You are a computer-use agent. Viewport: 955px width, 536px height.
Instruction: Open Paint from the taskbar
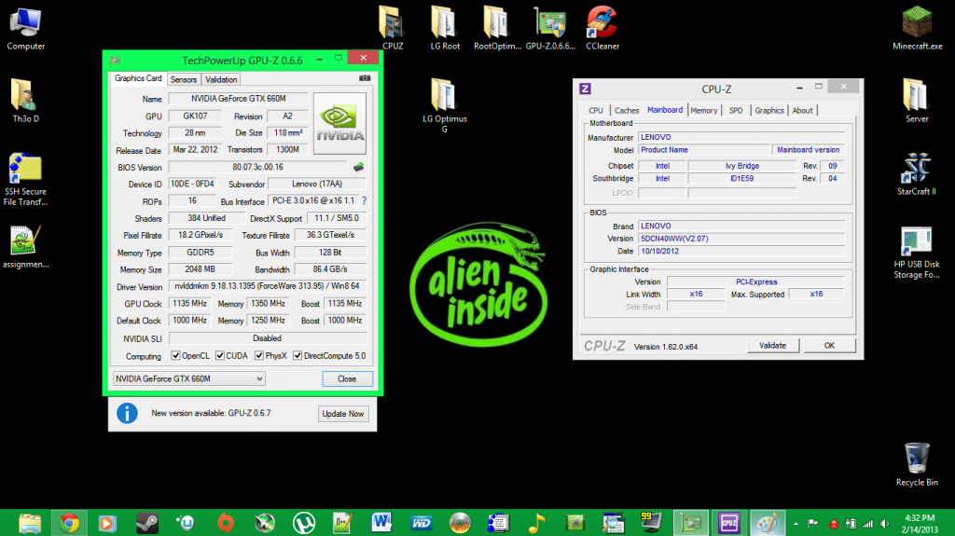(x=767, y=523)
